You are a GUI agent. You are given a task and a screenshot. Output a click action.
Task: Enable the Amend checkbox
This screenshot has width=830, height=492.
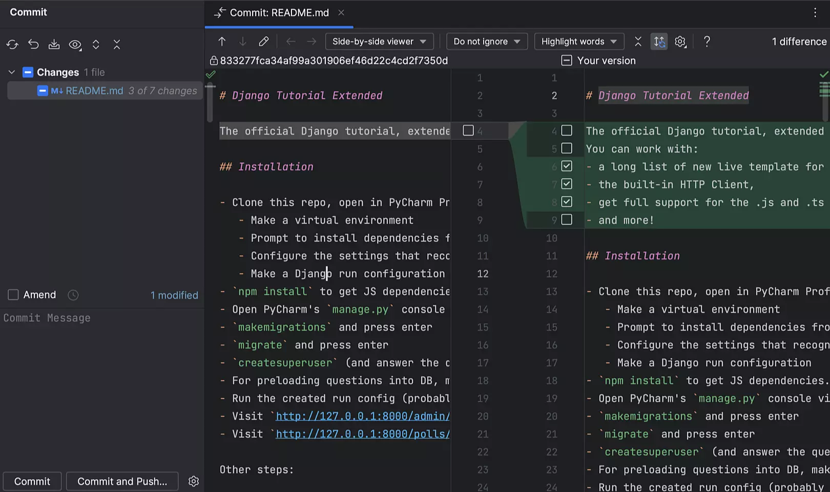pyautogui.click(x=13, y=295)
